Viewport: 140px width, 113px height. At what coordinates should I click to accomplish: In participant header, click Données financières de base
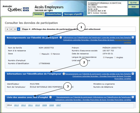[x=102, y=40]
